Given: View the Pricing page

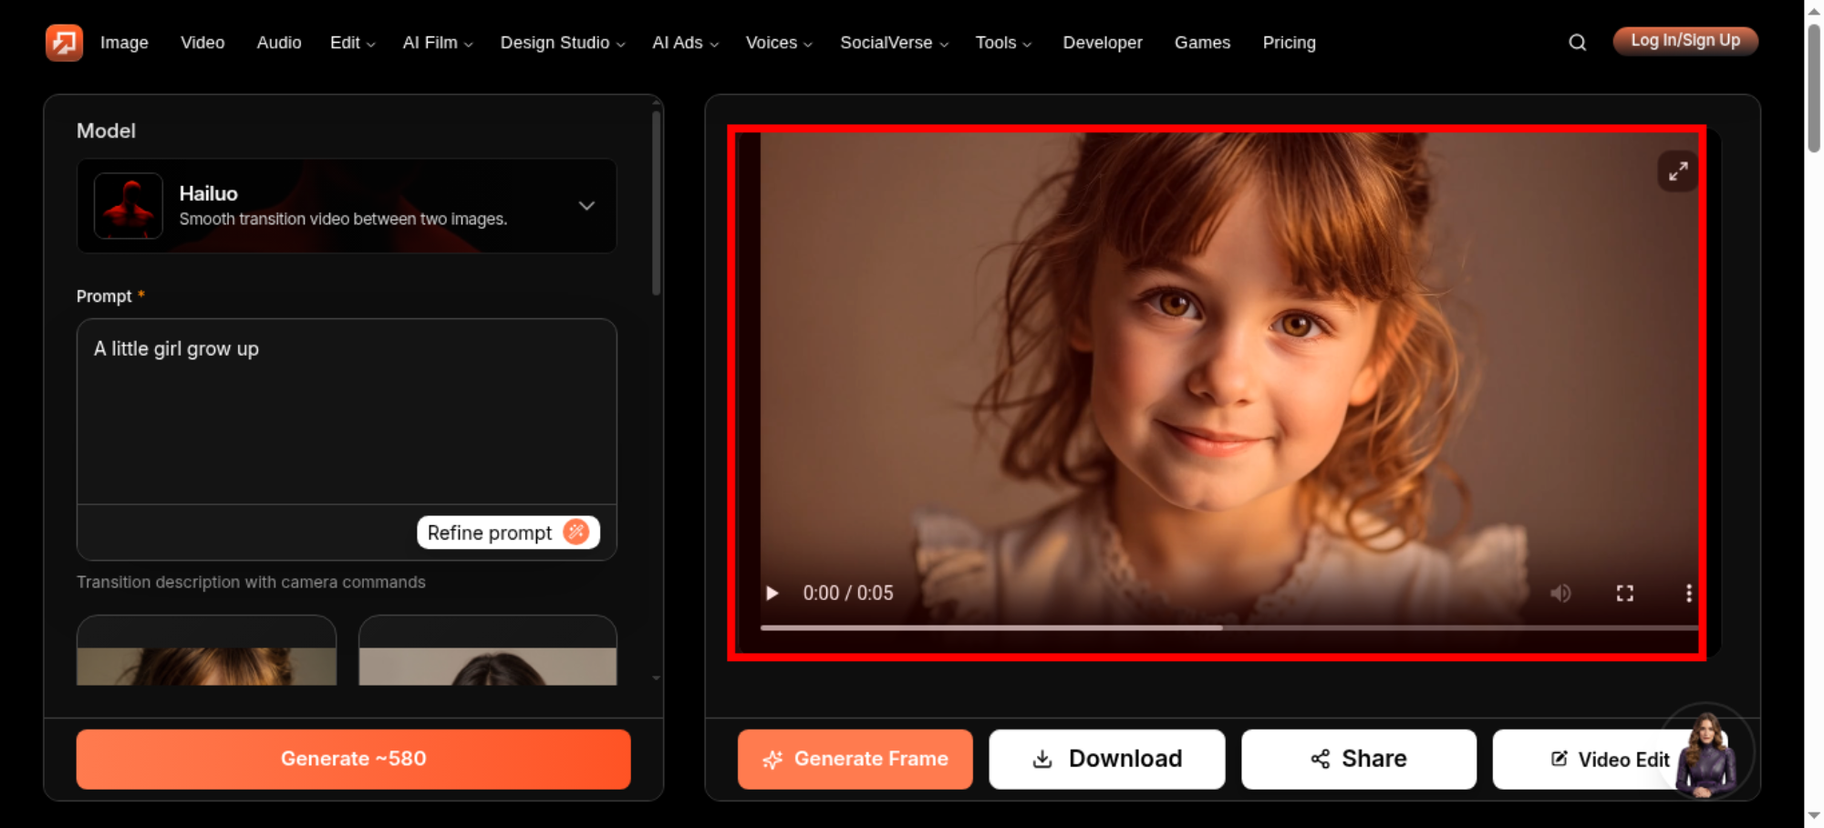Looking at the screenshot, I should click(x=1289, y=42).
